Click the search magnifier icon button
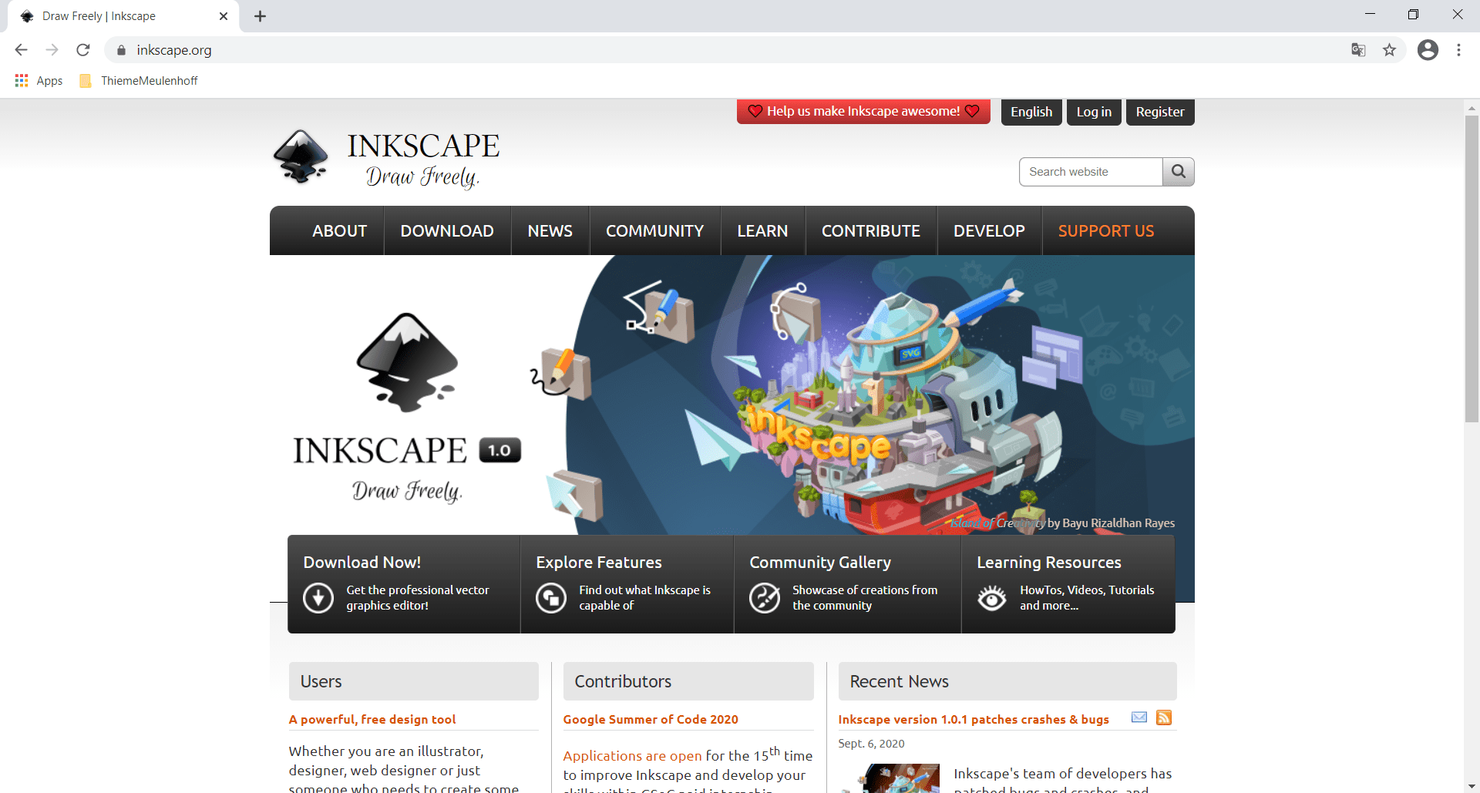 point(1178,172)
